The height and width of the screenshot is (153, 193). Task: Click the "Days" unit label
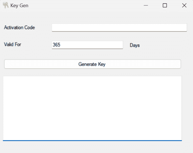(135, 45)
